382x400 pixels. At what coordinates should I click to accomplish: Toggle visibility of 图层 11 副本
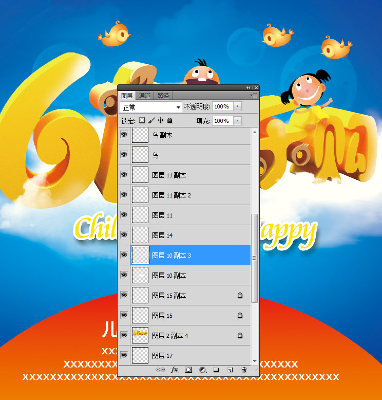point(124,175)
